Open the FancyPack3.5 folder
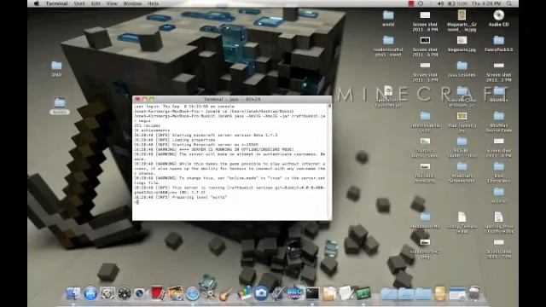The width and height of the screenshot is (546, 307). [x=498, y=44]
